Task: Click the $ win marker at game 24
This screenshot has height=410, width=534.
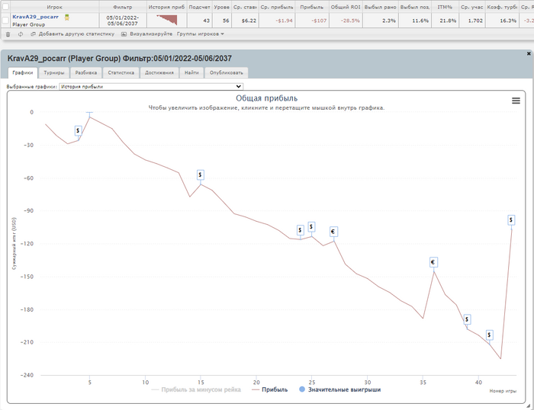Action: click(x=300, y=230)
